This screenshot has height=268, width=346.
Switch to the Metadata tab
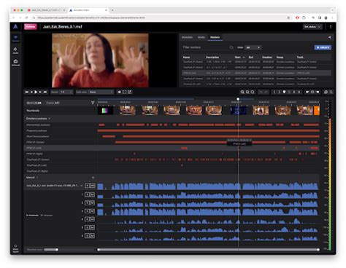[187, 37]
